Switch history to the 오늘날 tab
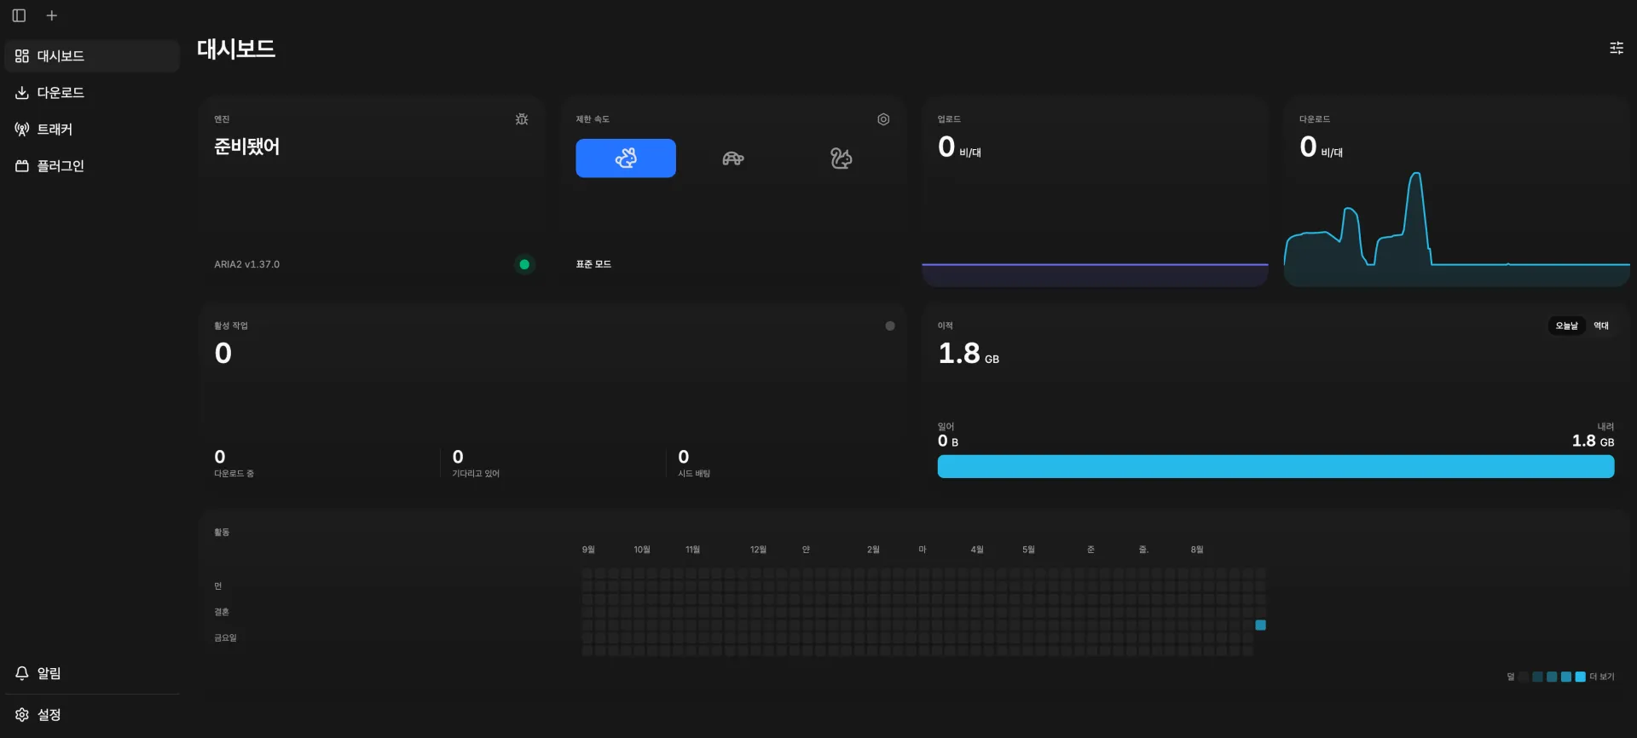 (1566, 326)
